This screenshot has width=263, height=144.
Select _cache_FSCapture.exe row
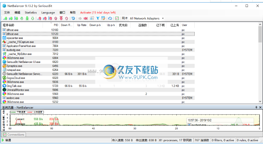(98, 42)
